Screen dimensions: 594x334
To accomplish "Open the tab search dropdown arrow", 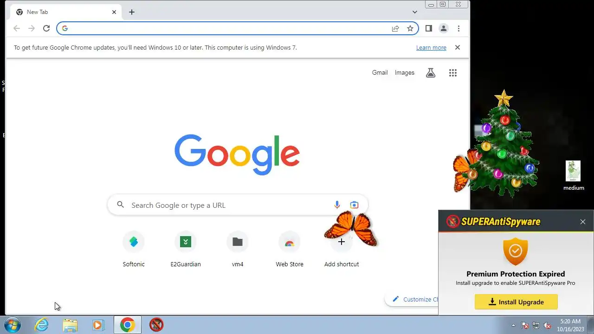I will pos(415,12).
